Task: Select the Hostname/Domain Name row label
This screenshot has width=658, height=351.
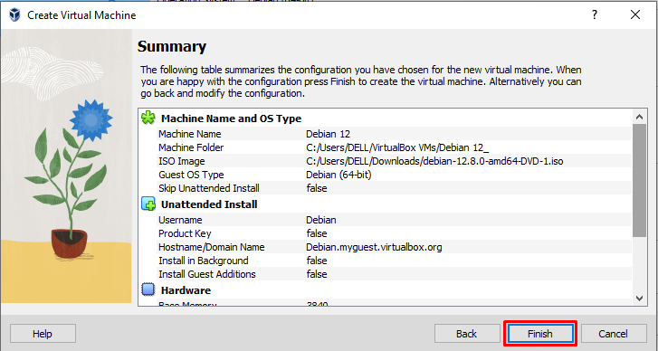Action: tap(212, 247)
